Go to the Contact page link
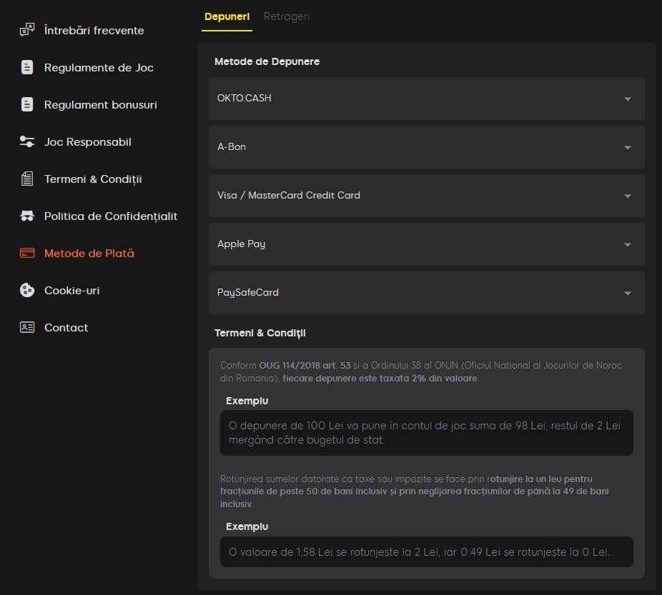 (66, 328)
